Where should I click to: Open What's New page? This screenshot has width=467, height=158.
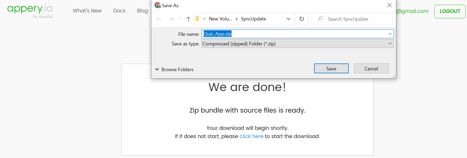(x=87, y=11)
